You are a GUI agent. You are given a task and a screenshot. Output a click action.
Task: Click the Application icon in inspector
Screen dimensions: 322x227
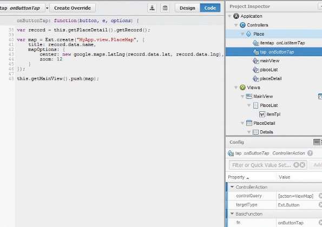[236, 16]
